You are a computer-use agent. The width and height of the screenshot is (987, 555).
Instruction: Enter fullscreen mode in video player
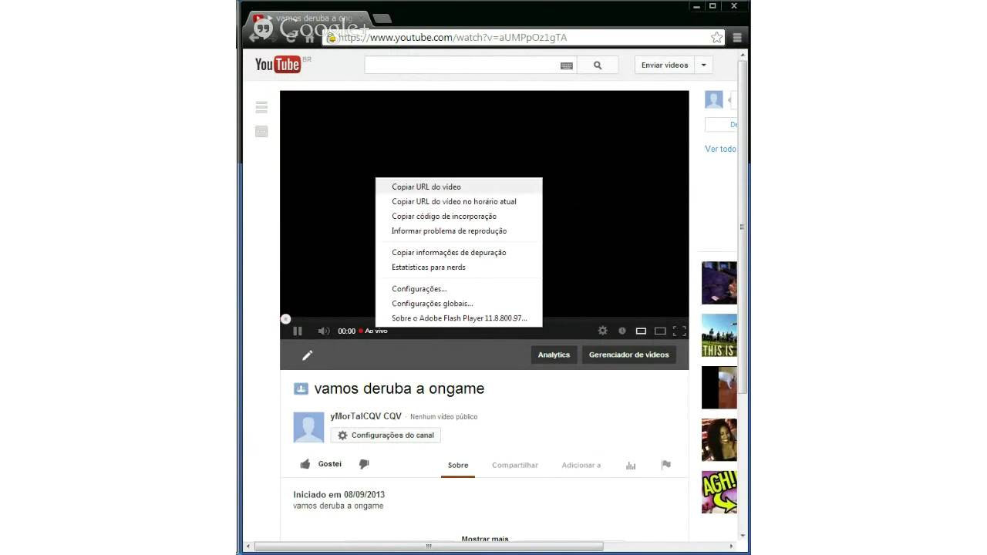coord(679,331)
